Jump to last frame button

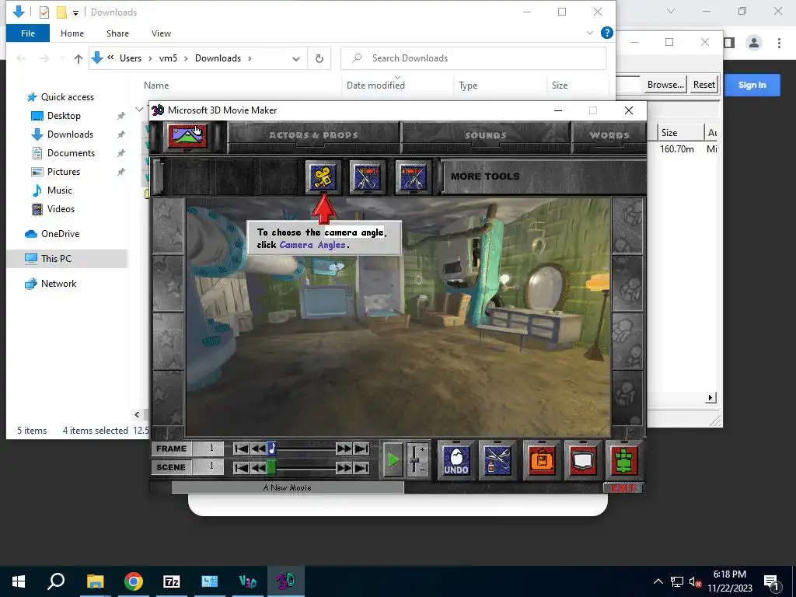click(361, 449)
